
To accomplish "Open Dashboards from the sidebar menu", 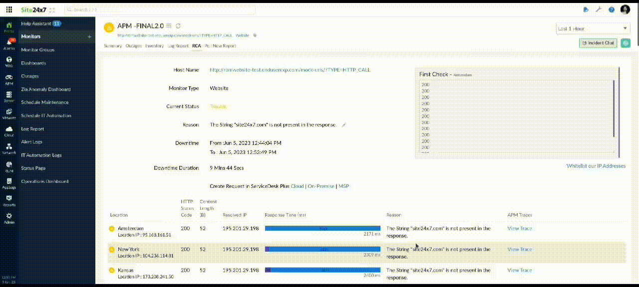I will click(x=32, y=63).
